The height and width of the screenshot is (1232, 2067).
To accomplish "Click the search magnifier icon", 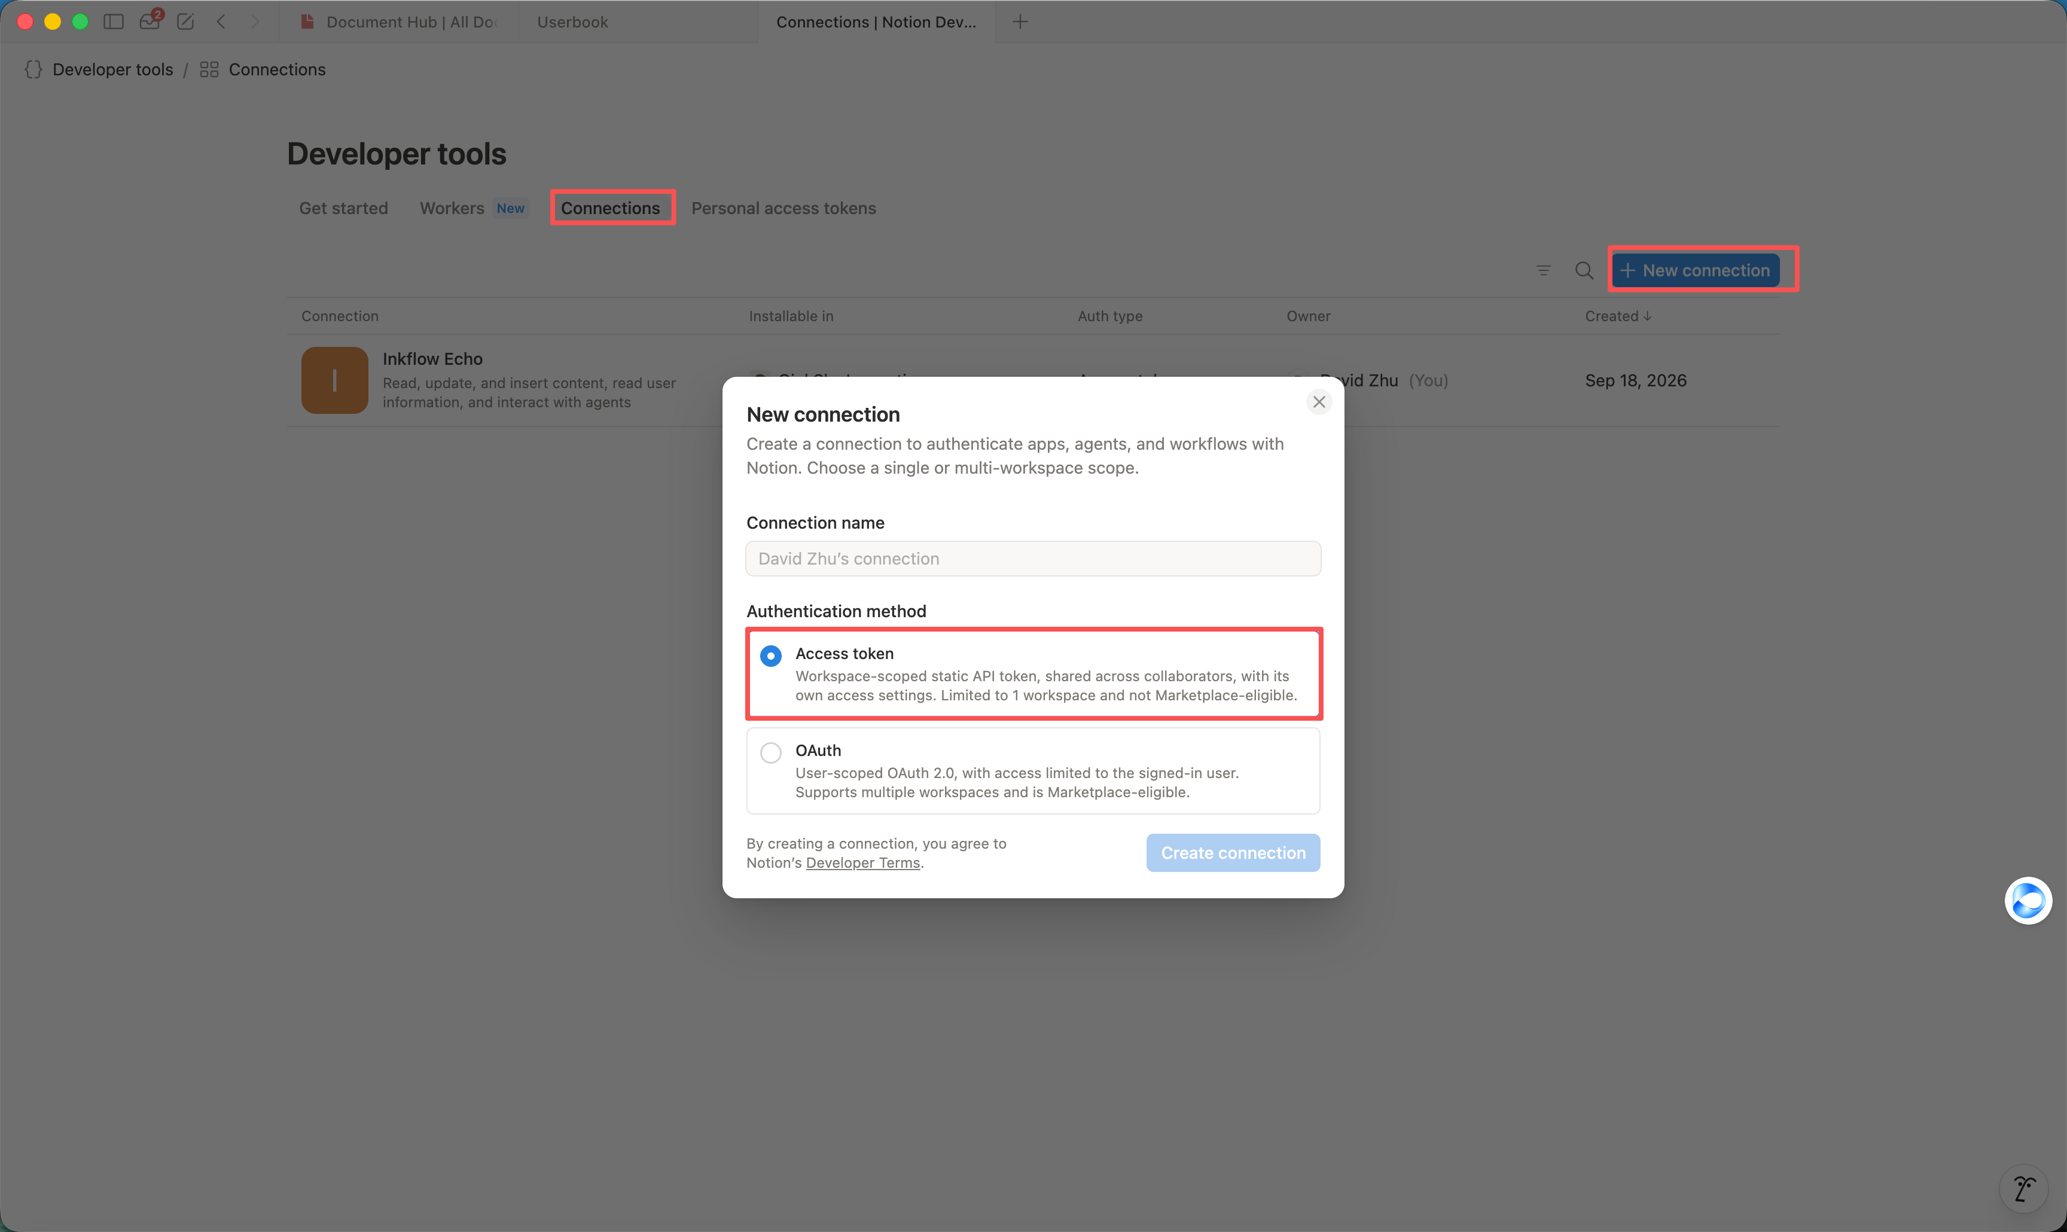I will [1584, 271].
